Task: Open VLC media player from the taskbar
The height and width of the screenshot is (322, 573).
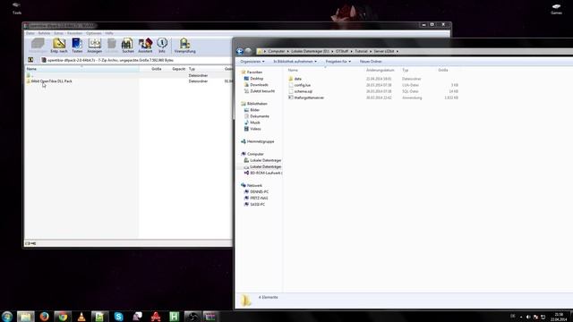Action: tap(81, 316)
